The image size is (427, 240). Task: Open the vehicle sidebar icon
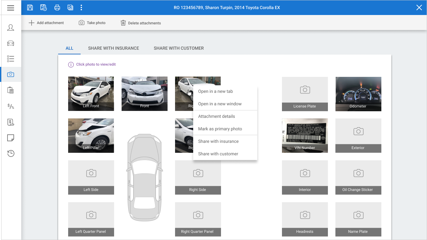[11, 43]
